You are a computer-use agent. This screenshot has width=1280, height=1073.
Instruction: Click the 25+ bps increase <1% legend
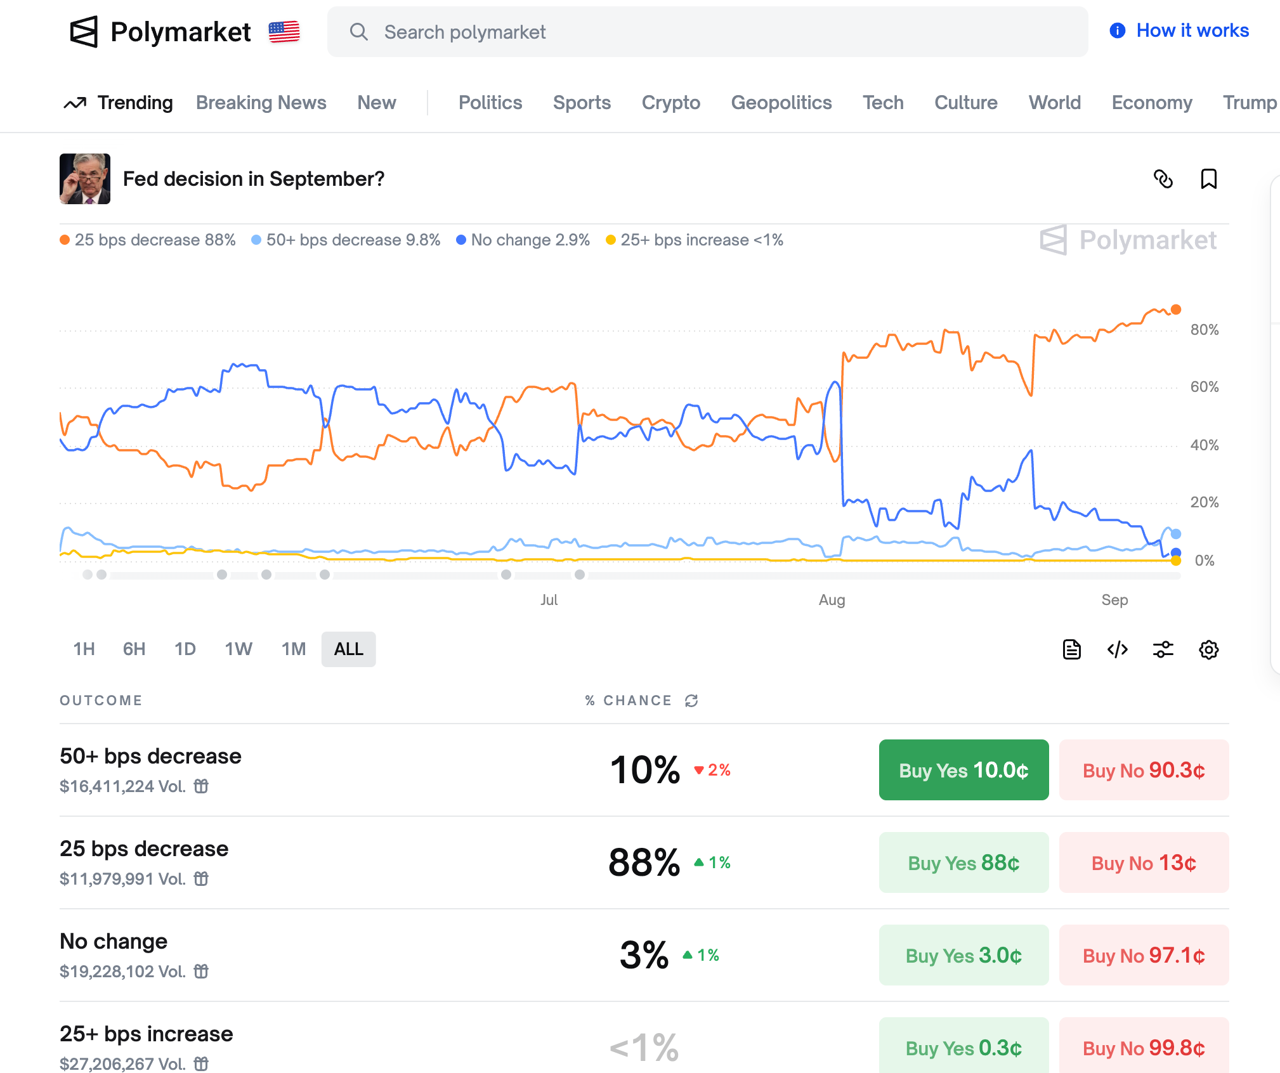click(x=695, y=240)
